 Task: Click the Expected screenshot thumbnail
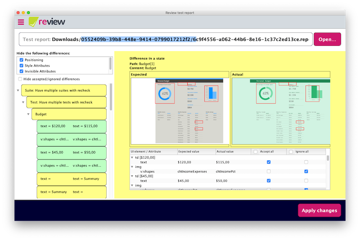click(180, 111)
